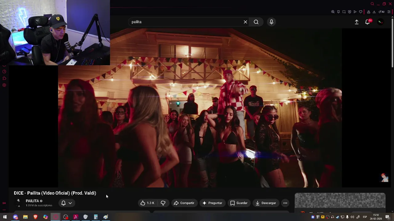Screen dimensions: 394x221
Task: Open the browser profile icon
Action: tap(368, 12)
